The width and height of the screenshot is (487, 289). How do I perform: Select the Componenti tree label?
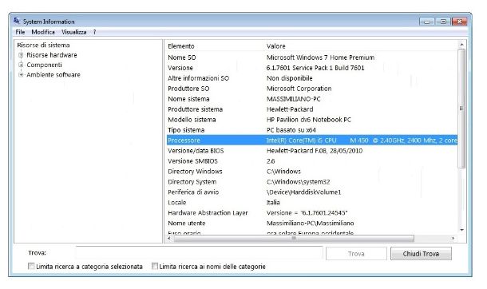[x=44, y=65]
